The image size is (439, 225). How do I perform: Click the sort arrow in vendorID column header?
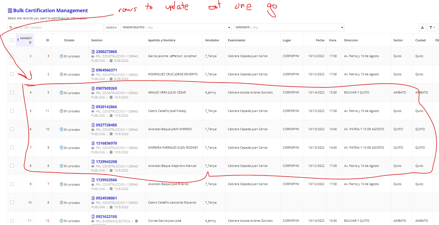click(x=18, y=40)
